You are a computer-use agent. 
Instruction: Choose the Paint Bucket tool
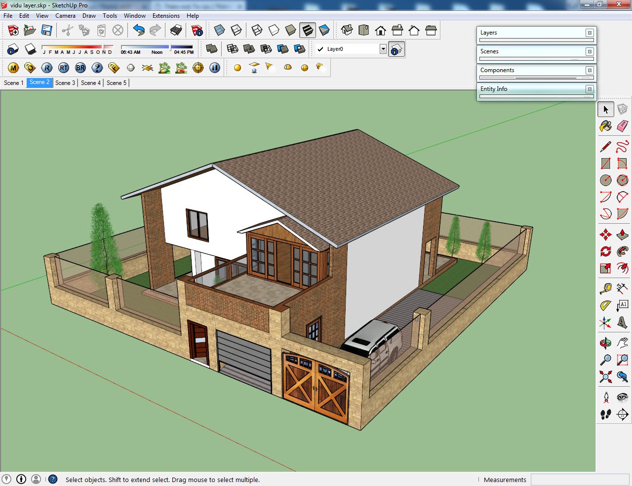pyautogui.click(x=606, y=126)
